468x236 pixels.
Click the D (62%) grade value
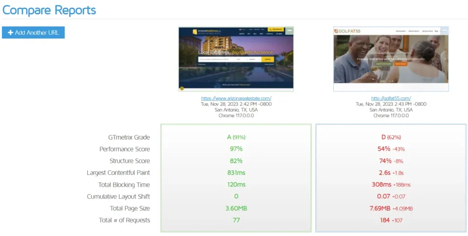pyautogui.click(x=391, y=137)
